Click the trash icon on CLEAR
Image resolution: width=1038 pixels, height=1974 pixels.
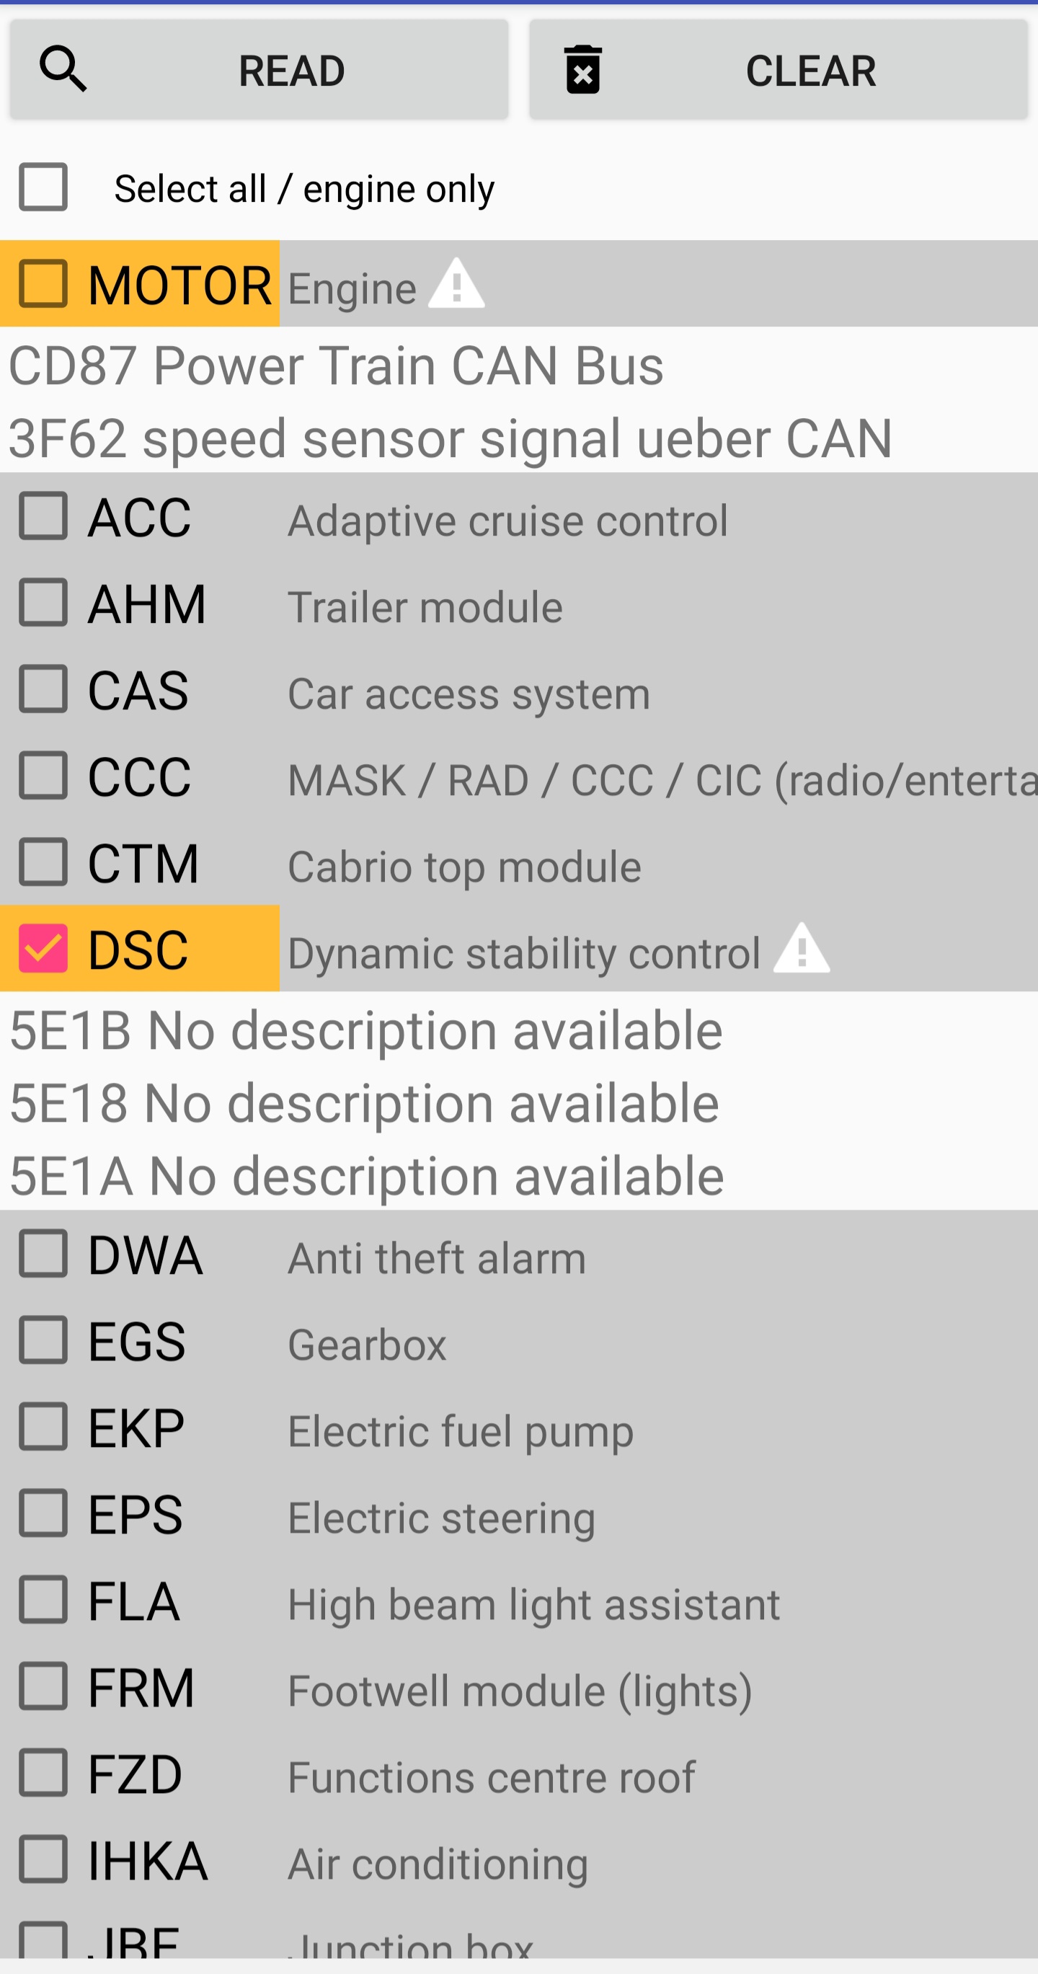pos(582,70)
